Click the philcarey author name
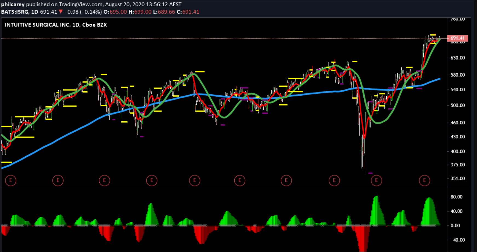Viewport: 477px width, 252px height. tap(13, 4)
